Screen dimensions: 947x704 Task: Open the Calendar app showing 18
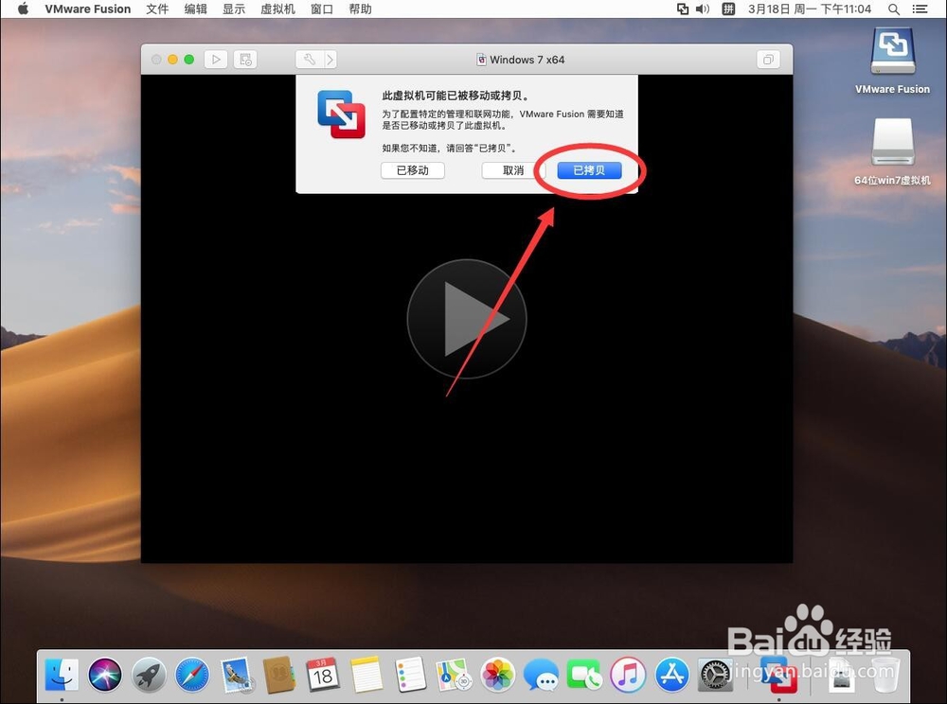(323, 674)
